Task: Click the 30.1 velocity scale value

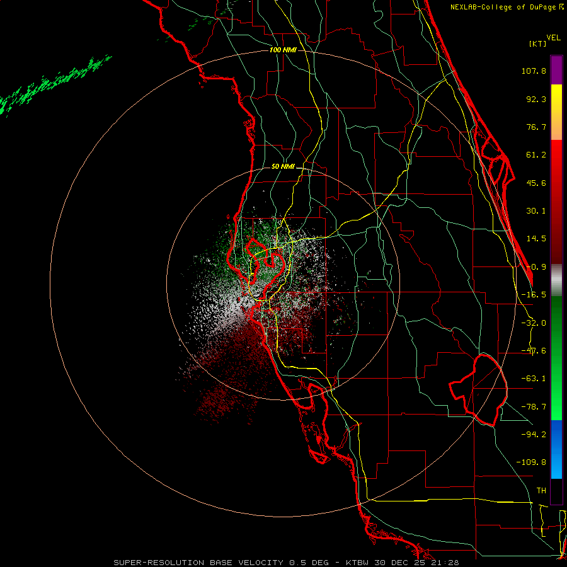Action: coord(536,211)
